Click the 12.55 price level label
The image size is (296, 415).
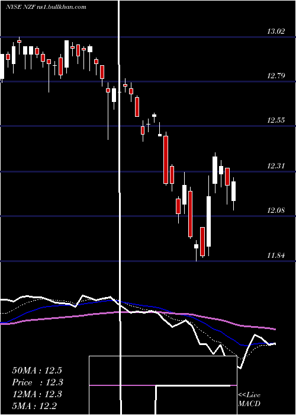point(276,120)
